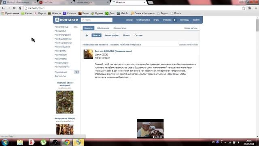
Task: Open сообщества in VK header
Action: pos(143,20)
